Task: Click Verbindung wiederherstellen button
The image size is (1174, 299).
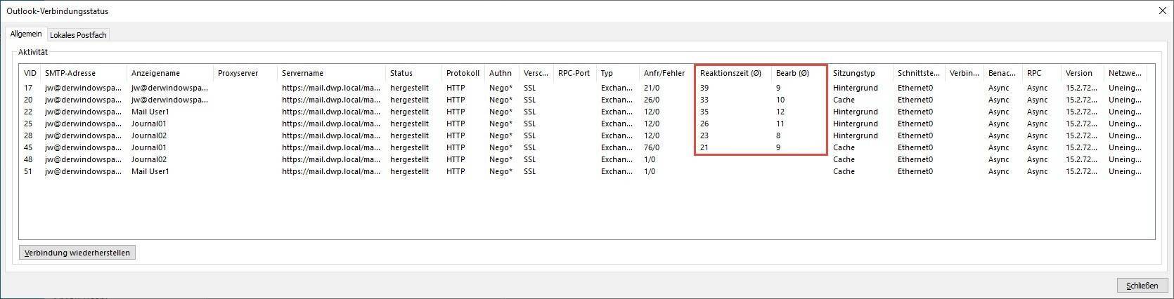Action: pyautogui.click(x=77, y=253)
